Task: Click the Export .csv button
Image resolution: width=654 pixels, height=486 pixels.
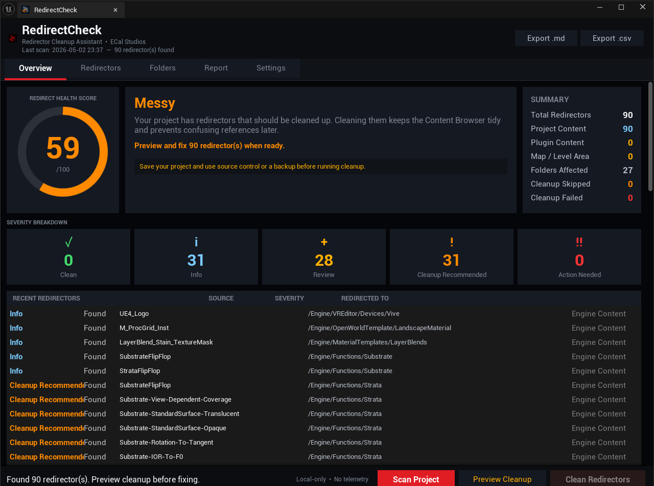Action: 612,38
